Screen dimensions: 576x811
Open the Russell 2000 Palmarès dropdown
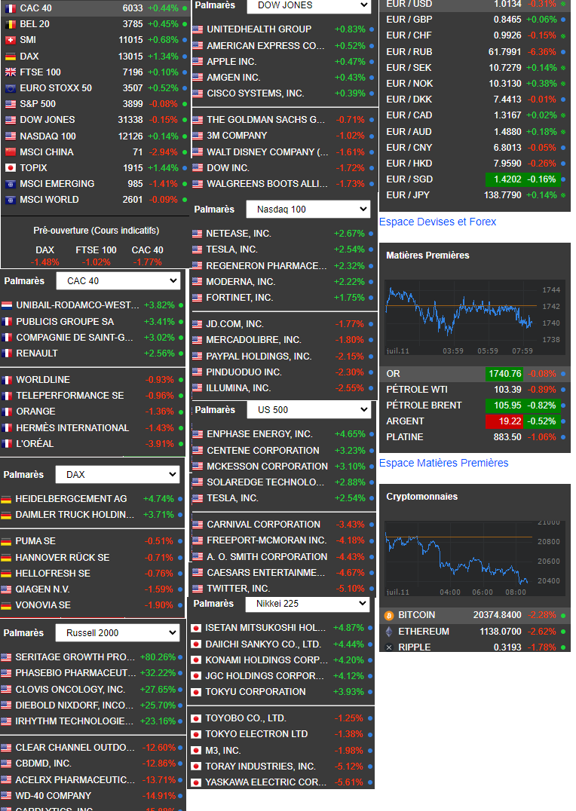pyautogui.click(x=118, y=632)
